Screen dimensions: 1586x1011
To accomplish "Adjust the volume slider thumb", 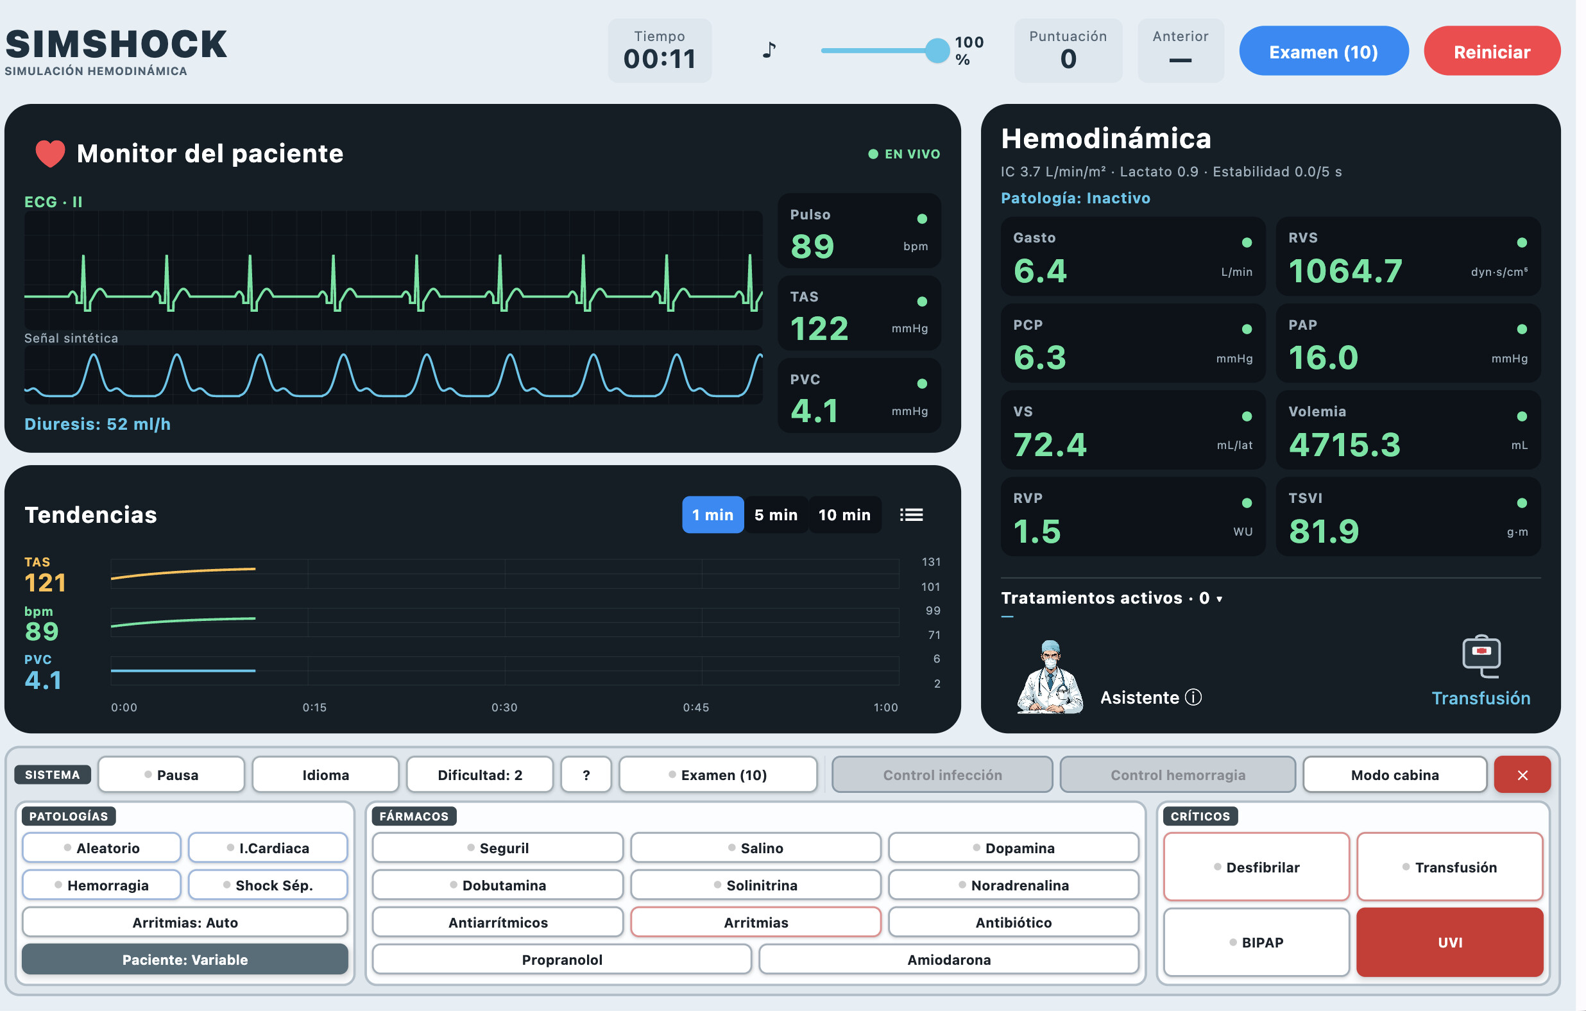I will (937, 50).
